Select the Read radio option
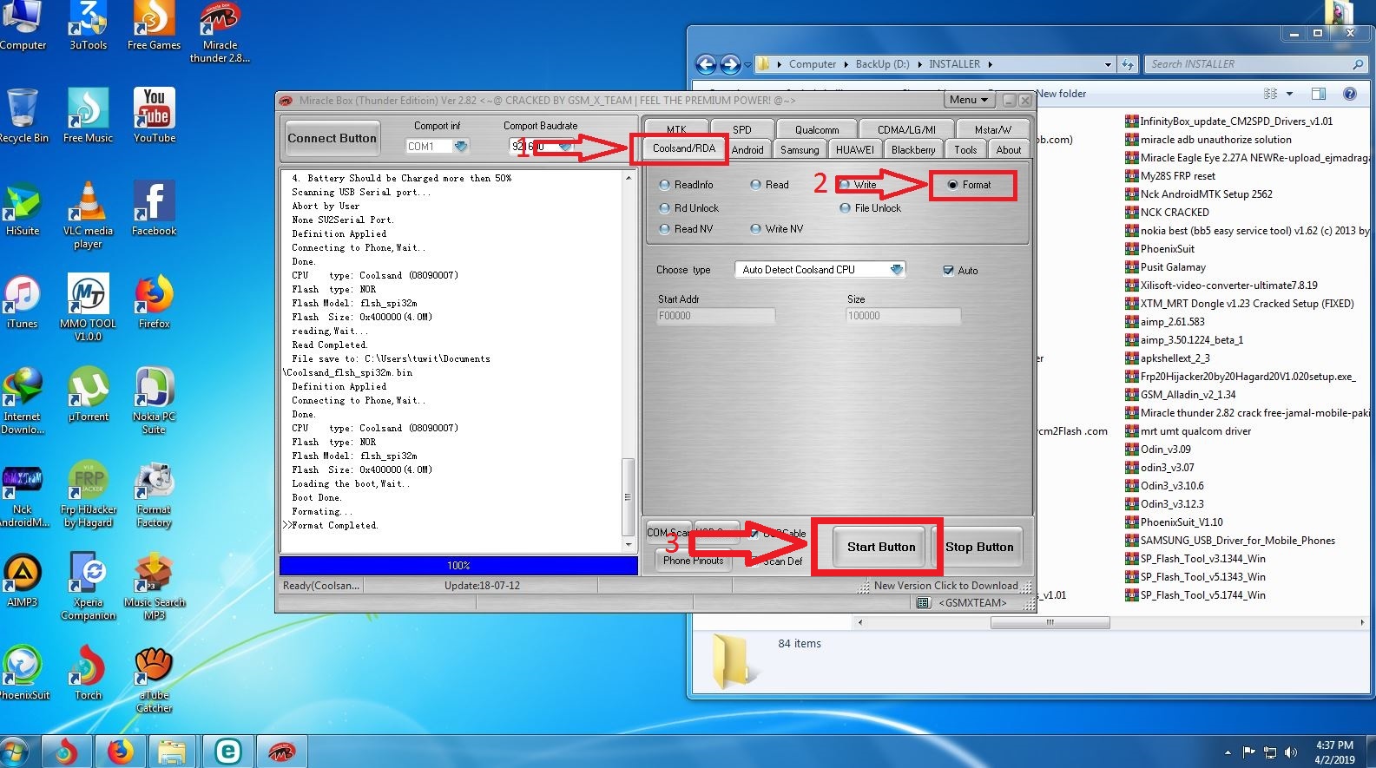This screenshot has width=1376, height=768. 770,185
